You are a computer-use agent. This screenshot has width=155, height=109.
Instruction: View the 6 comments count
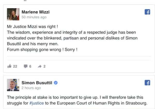pyautogui.click(x=30, y=66)
